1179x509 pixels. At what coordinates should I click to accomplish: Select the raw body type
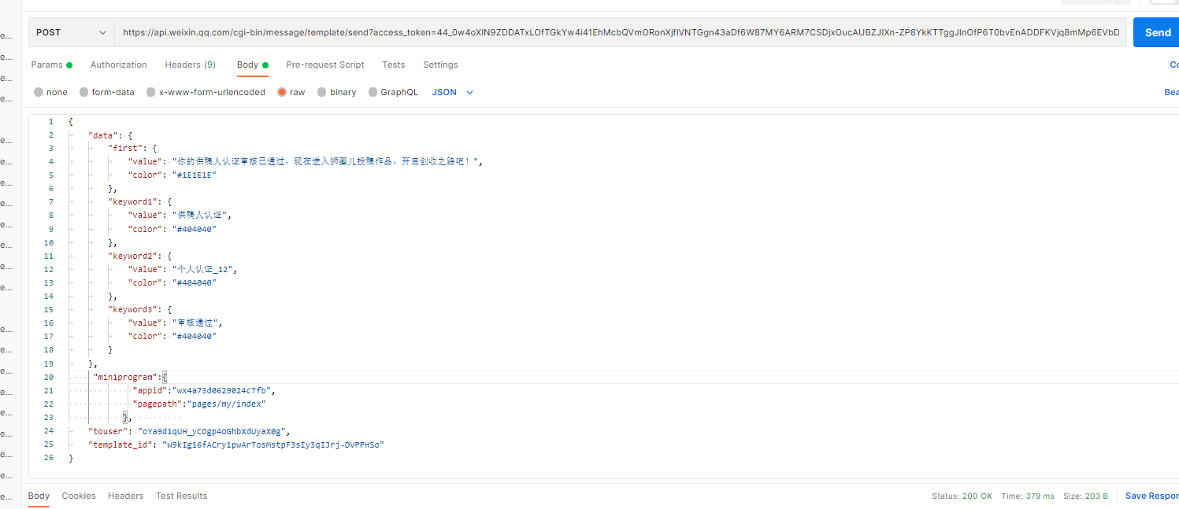coord(291,92)
